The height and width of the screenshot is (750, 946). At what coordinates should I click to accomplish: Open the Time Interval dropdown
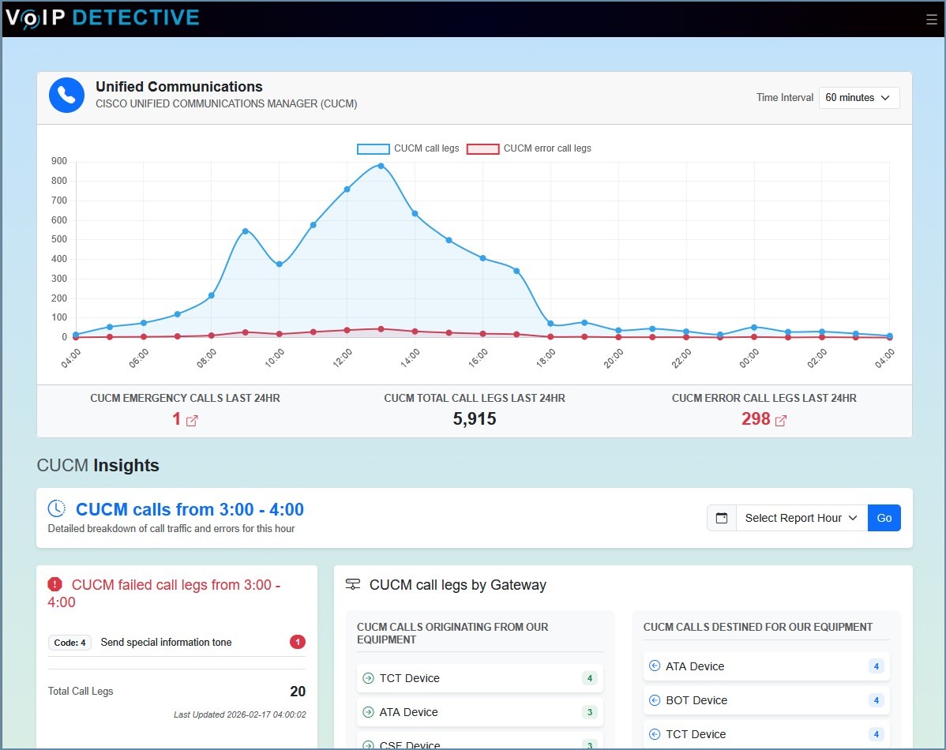858,97
